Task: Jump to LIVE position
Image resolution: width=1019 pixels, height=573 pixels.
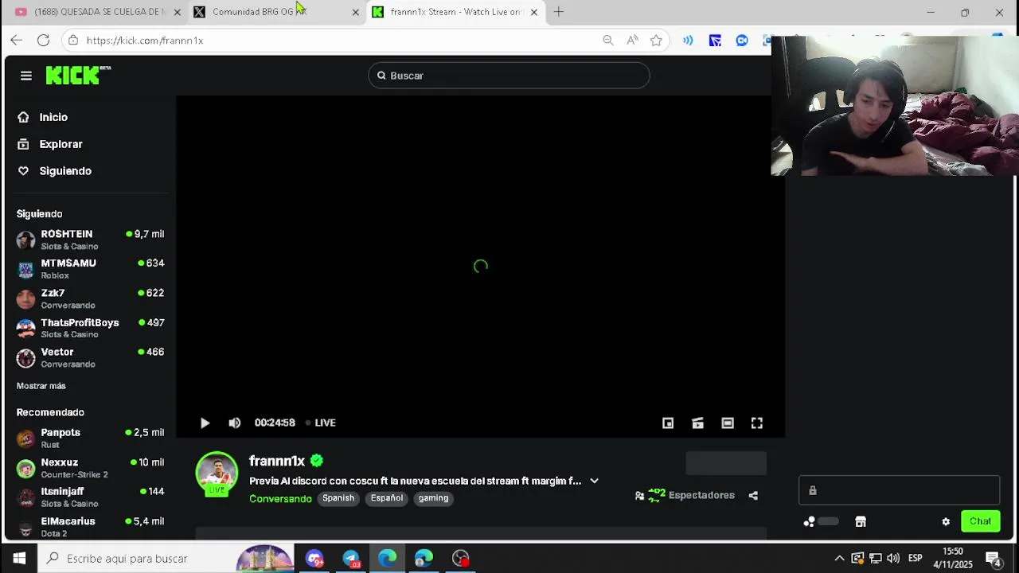Action: [321, 423]
